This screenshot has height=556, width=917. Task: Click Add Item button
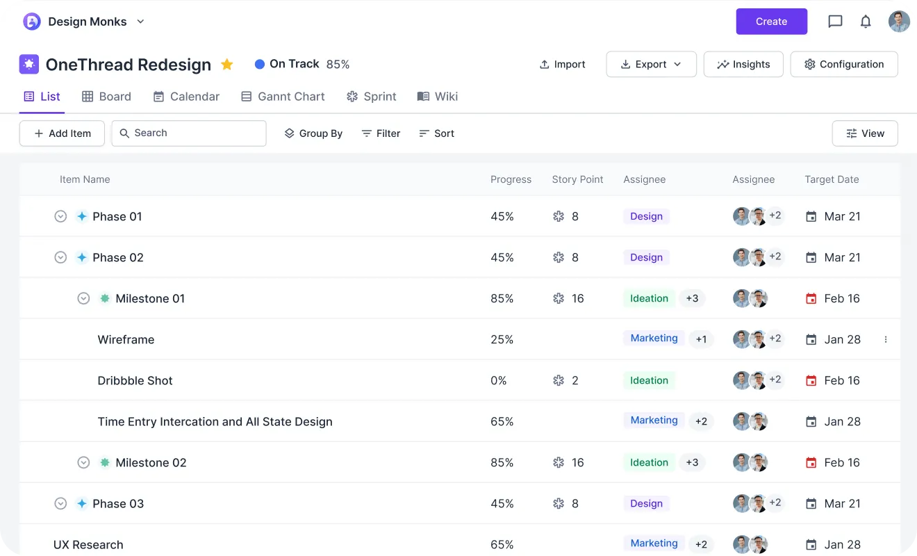pyautogui.click(x=62, y=133)
